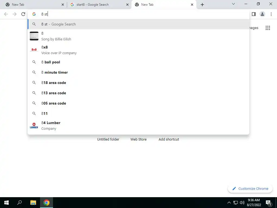Open File Explorer from taskbar

pyautogui.click(x=33, y=203)
